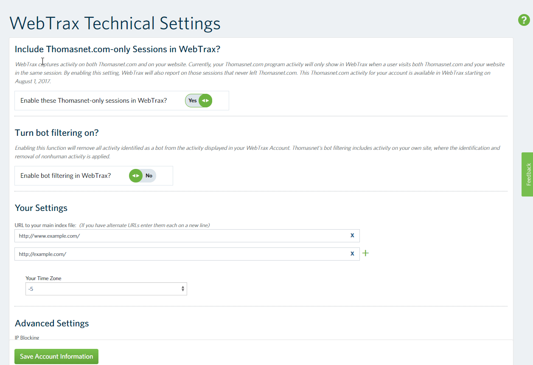The height and width of the screenshot is (365, 533).
Task: Open the Feedback side tab
Action: pyautogui.click(x=527, y=174)
